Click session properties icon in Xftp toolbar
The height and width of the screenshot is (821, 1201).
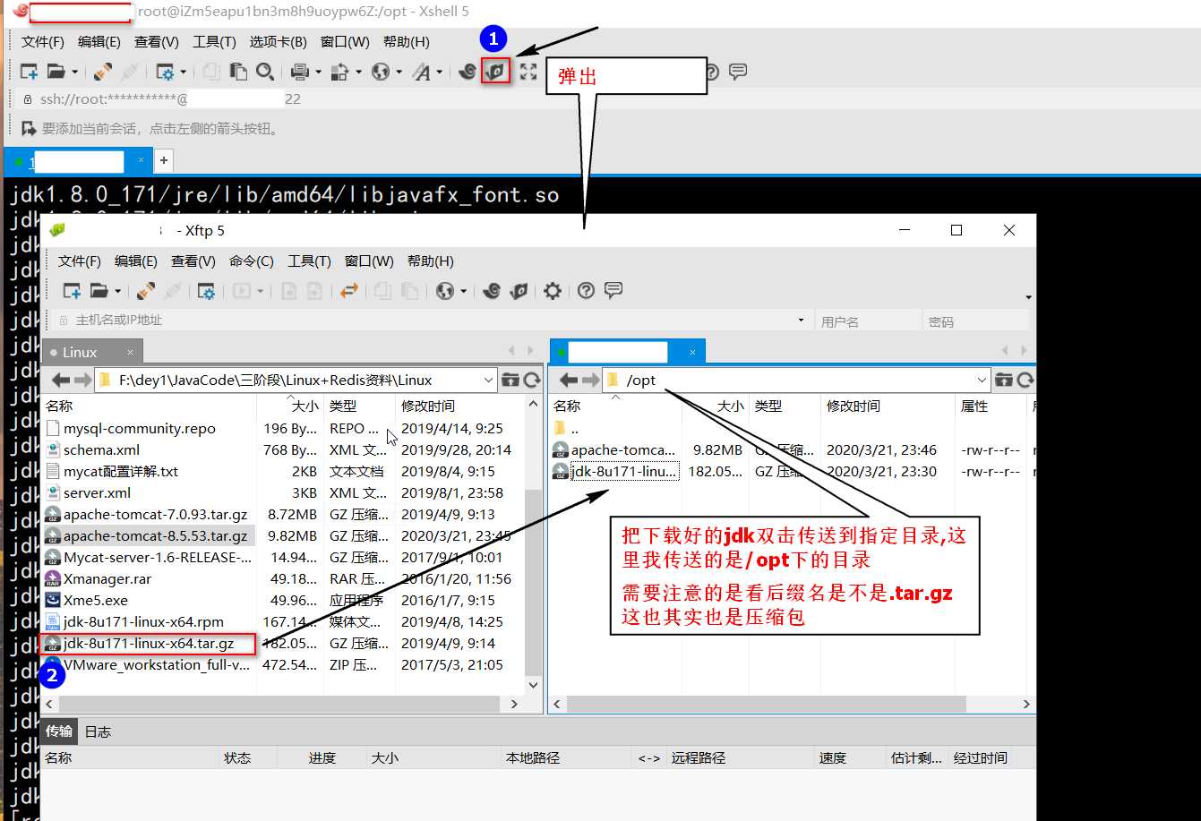pyautogui.click(x=206, y=291)
